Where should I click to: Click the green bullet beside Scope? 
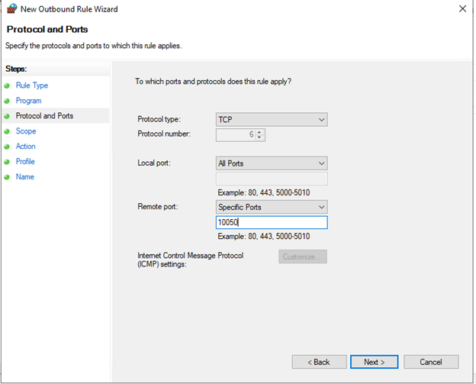(x=7, y=131)
